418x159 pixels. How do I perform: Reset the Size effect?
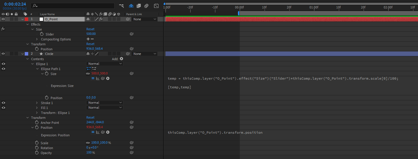coord(90,29)
